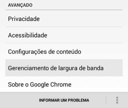Select Gerenciamento de largura de banda
The image size is (128, 108).
pos(64,68)
